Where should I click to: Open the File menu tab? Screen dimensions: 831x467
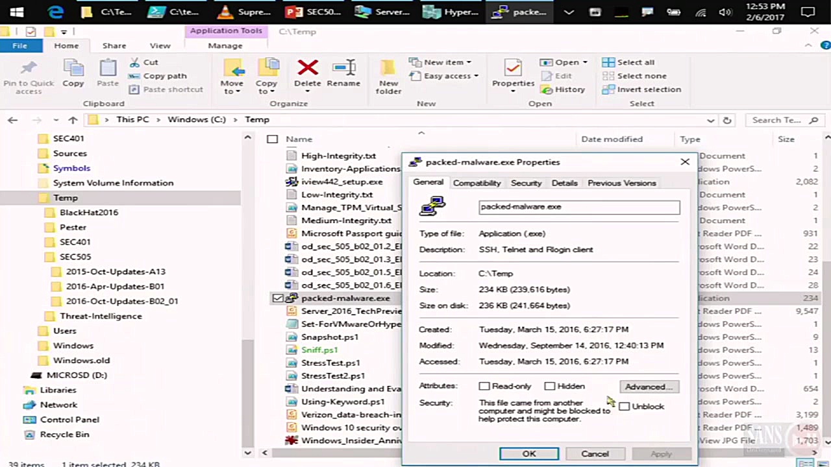[x=19, y=45]
